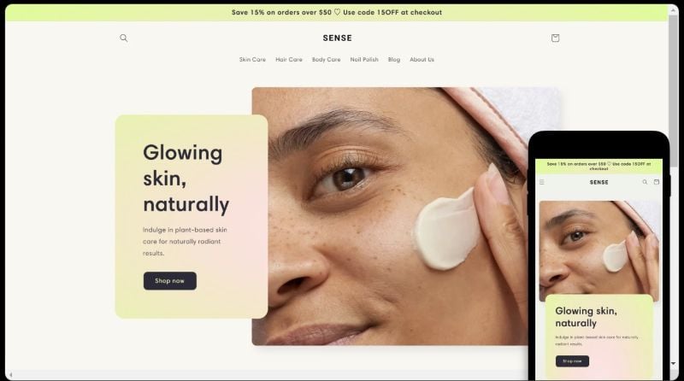This screenshot has height=381, width=684.
Task: Tap the SENSE logo in the mobile preview
Action: point(599,182)
